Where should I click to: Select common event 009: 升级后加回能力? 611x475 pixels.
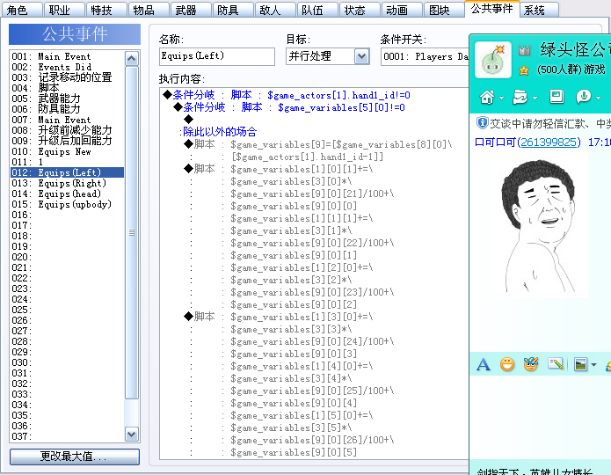coord(67,141)
